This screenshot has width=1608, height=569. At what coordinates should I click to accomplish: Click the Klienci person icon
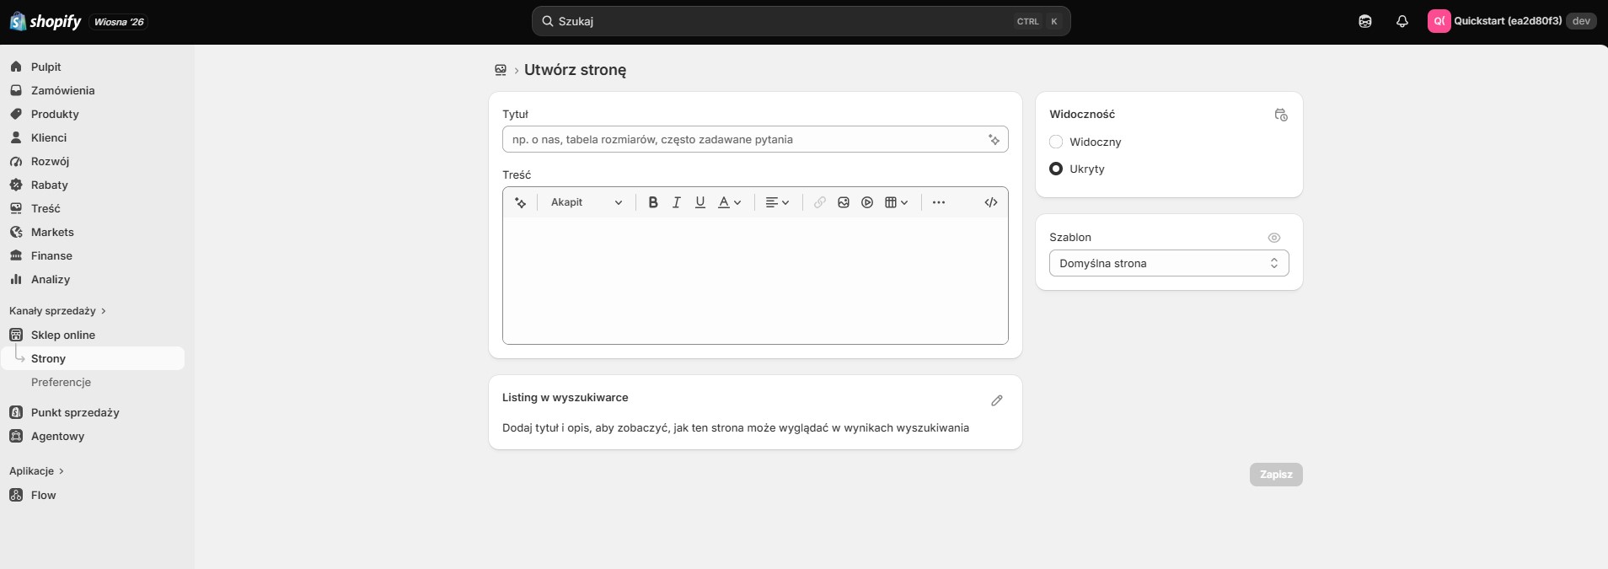[x=16, y=137]
